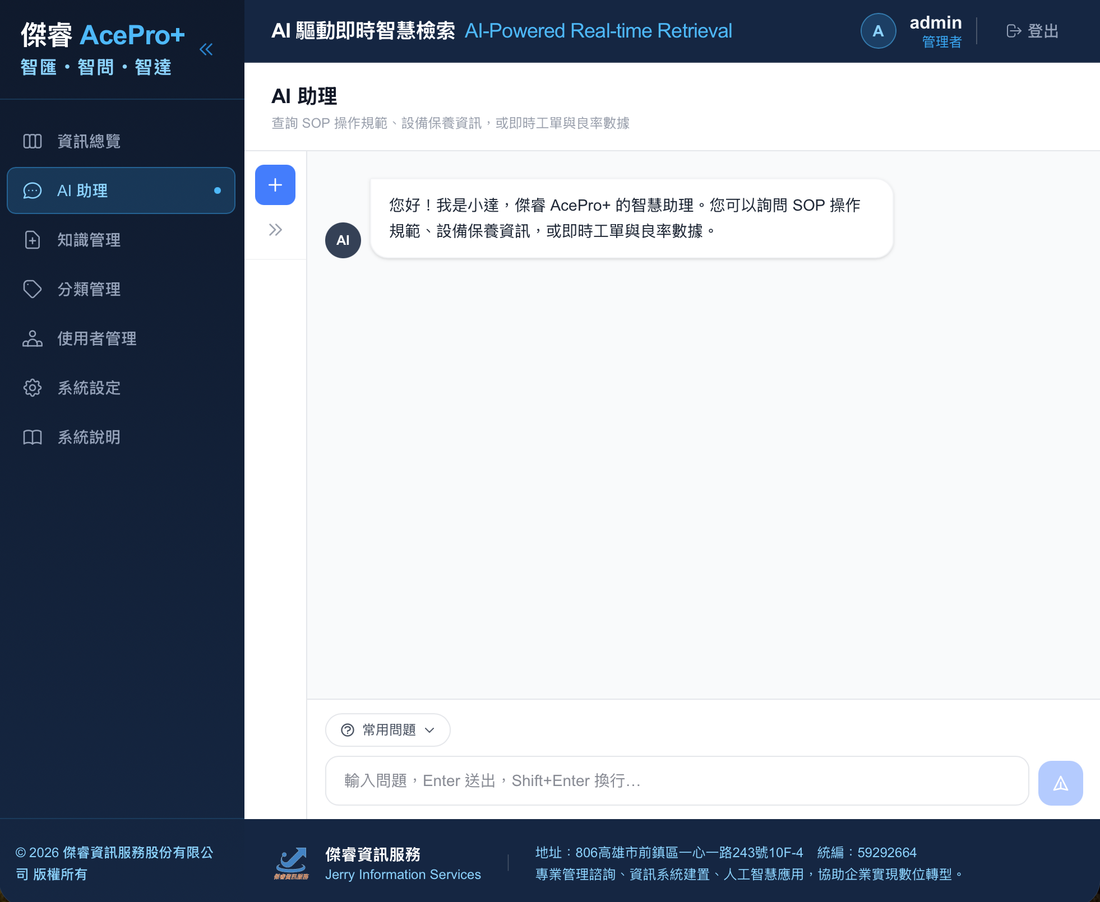The height and width of the screenshot is (902, 1100).
Task: Click the 系統設定 gear icon
Action: click(33, 388)
